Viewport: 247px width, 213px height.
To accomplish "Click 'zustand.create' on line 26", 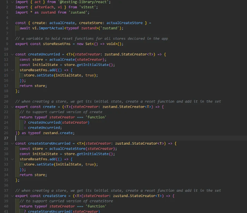I will pos(58,133).
